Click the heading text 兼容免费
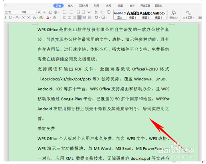This screenshot has height=164, width=206. 46,128
